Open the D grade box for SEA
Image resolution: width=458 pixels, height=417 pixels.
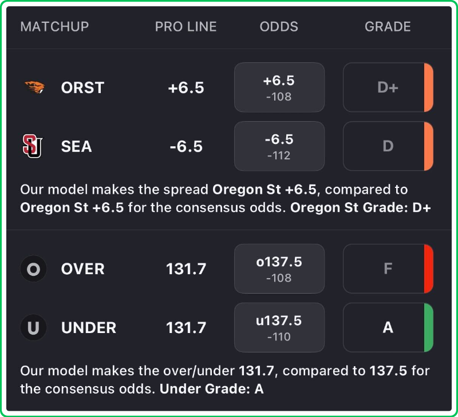click(387, 146)
